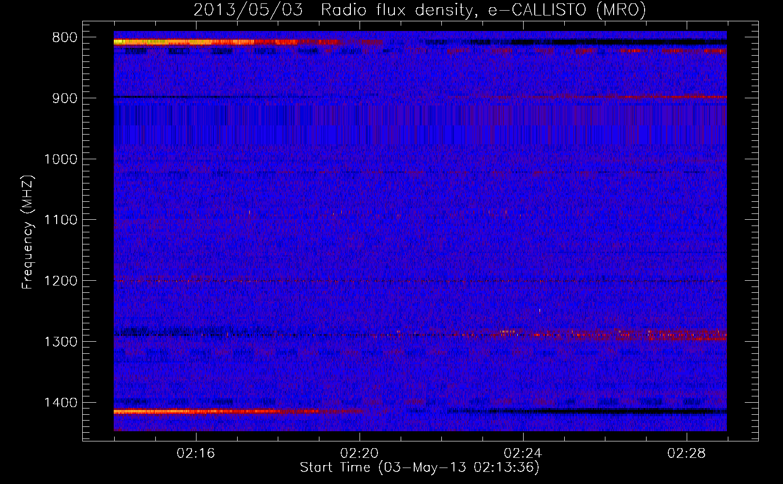Select the 1100 frequency axis label
This screenshot has width=783, height=484.
pyautogui.click(x=60, y=220)
